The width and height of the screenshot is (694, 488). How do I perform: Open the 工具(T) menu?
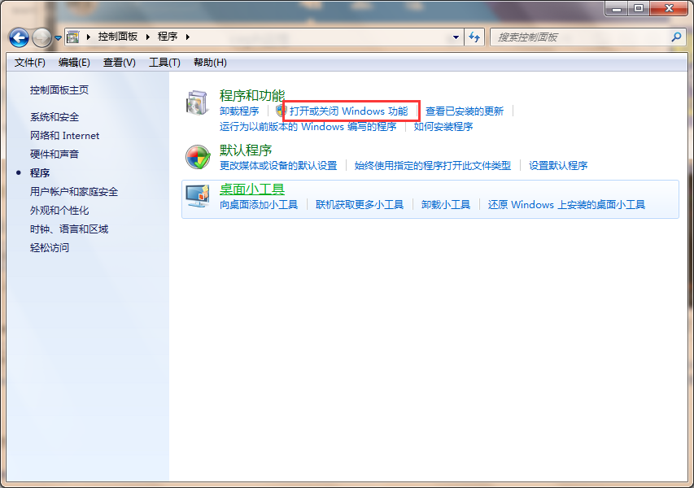164,63
